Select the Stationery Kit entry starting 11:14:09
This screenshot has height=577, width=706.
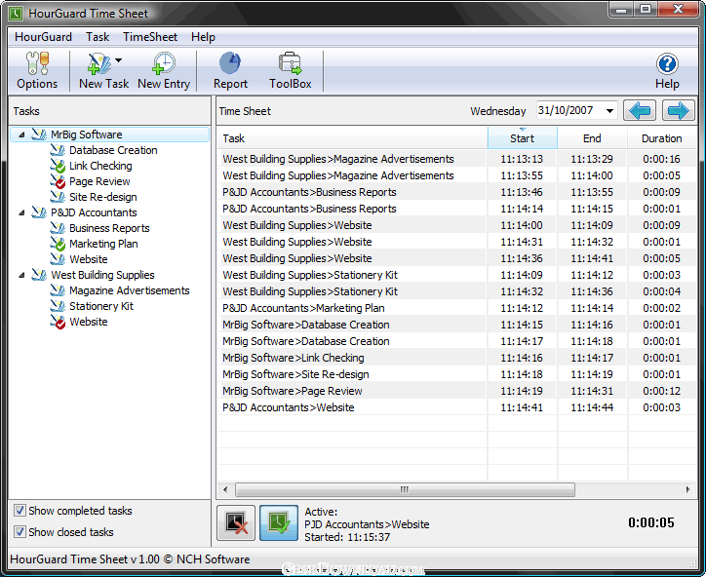456,275
